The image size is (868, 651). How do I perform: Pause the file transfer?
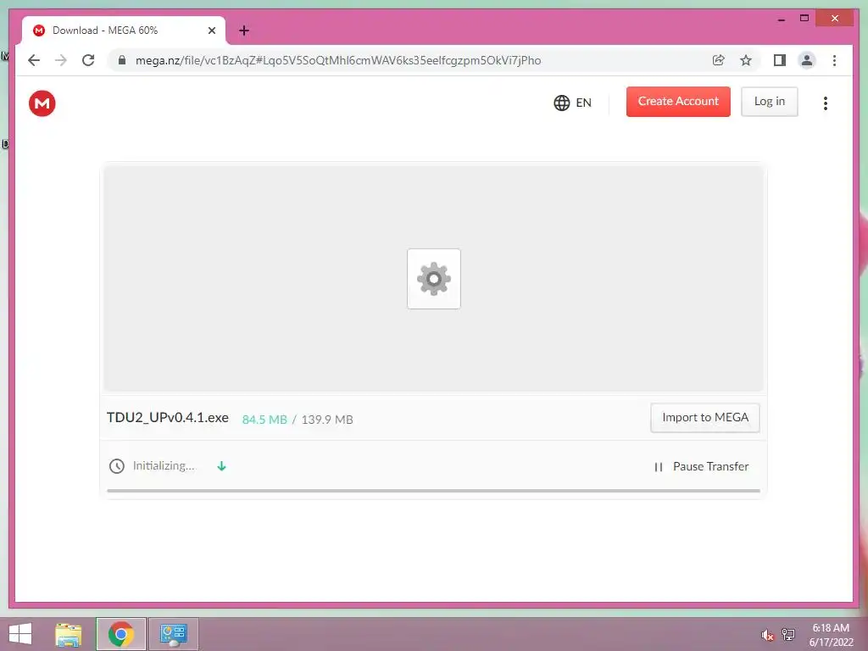point(701,467)
